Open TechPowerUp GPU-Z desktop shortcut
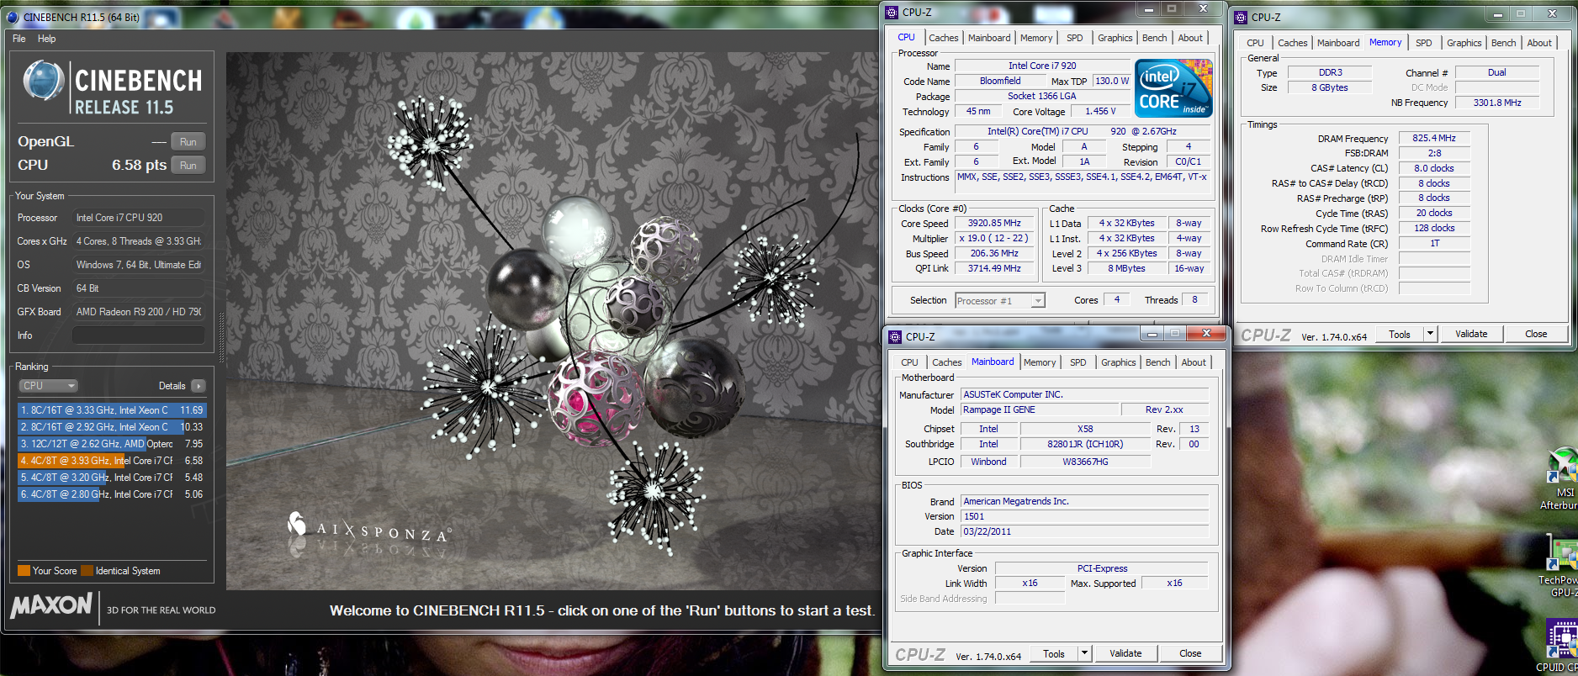The height and width of the screenshot is (676, 1578). pyautogui.click(x=1561, y=568)
